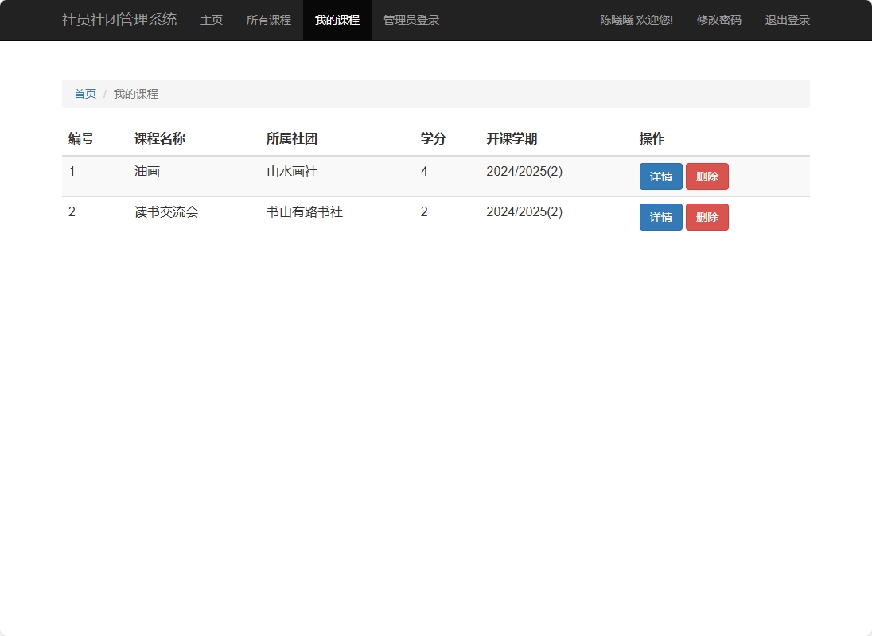872x636 pixels.
Task: View details of the 油画 course
Action: point(660,176)
